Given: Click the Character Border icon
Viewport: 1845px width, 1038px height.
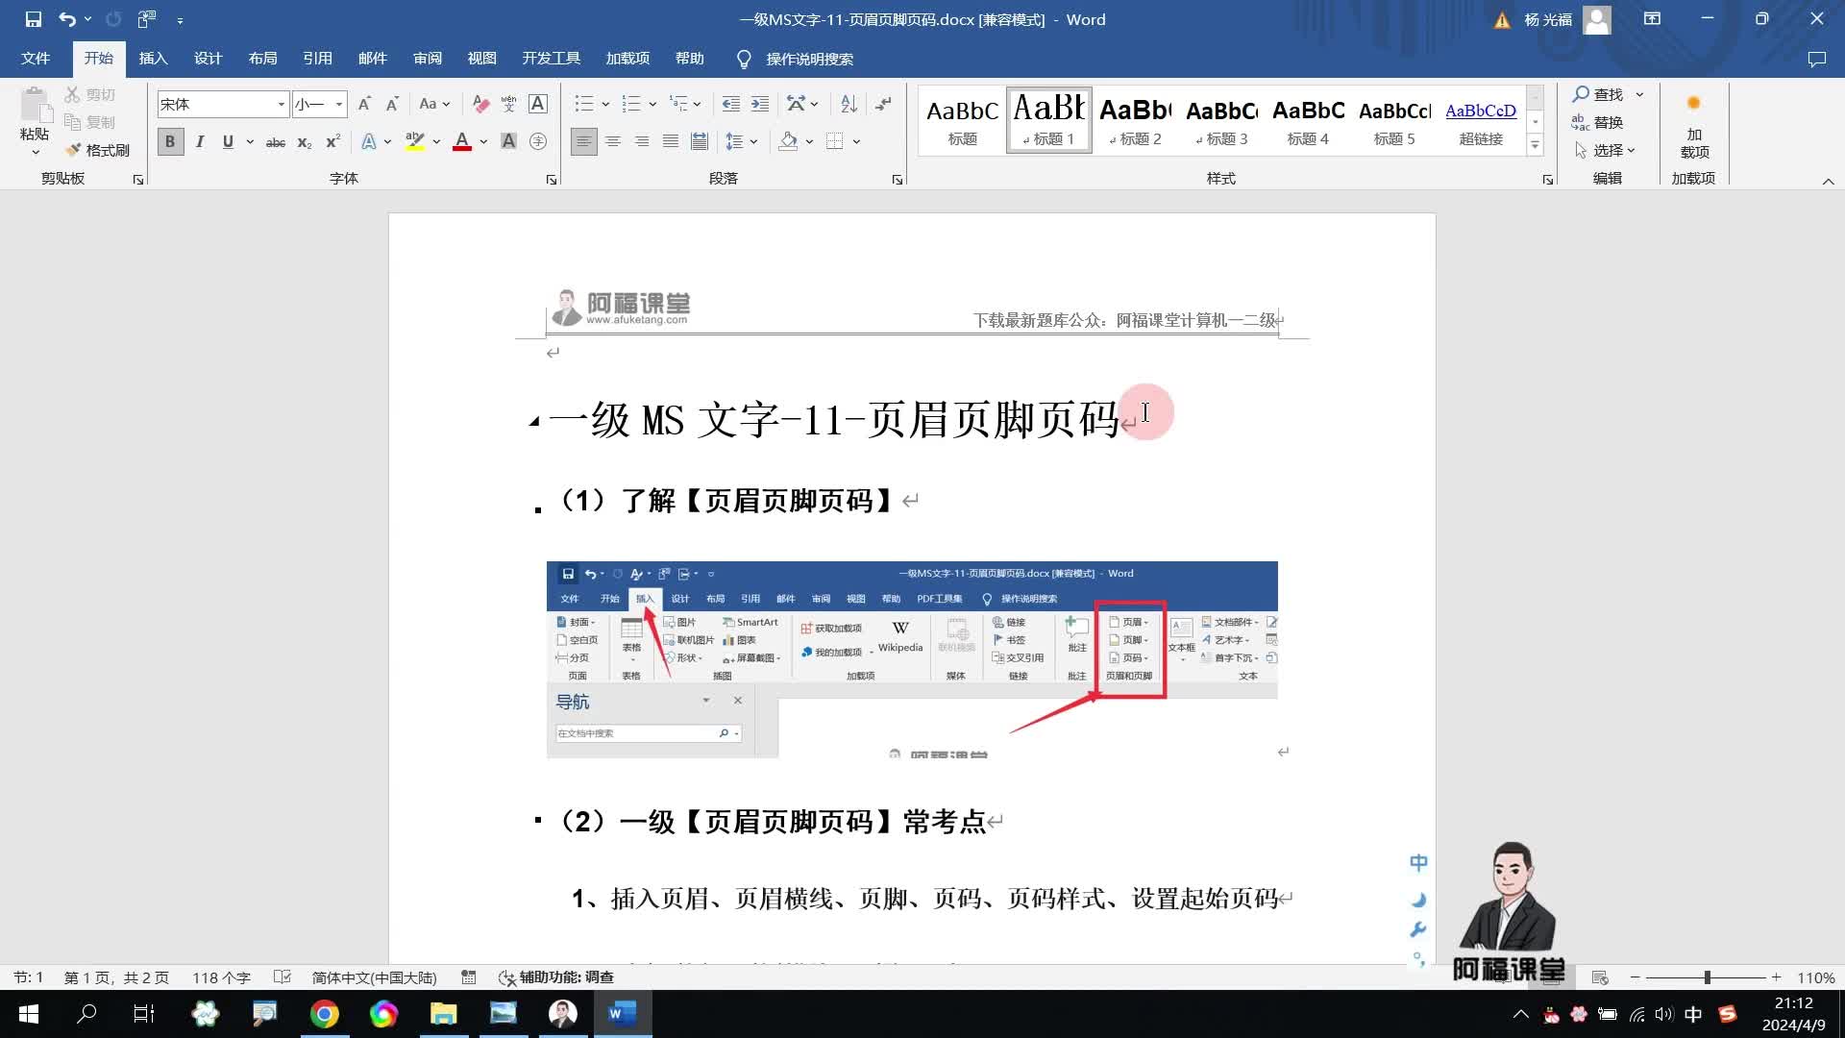Looking at the screenshot, I should 538,104.
